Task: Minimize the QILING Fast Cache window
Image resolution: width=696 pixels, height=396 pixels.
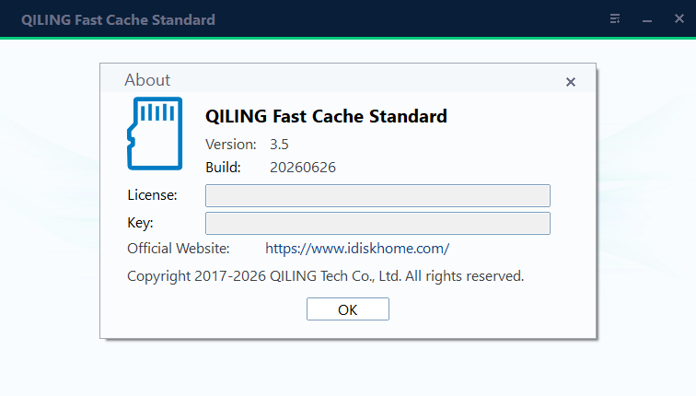Action: pos(647,20)
